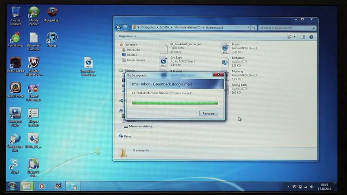Open recent pages dropdown next to forward
The height and width of the screenshot is (195, 347).
(130, 27)
